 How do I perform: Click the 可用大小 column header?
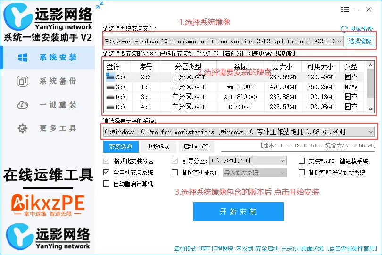point(320,67)
